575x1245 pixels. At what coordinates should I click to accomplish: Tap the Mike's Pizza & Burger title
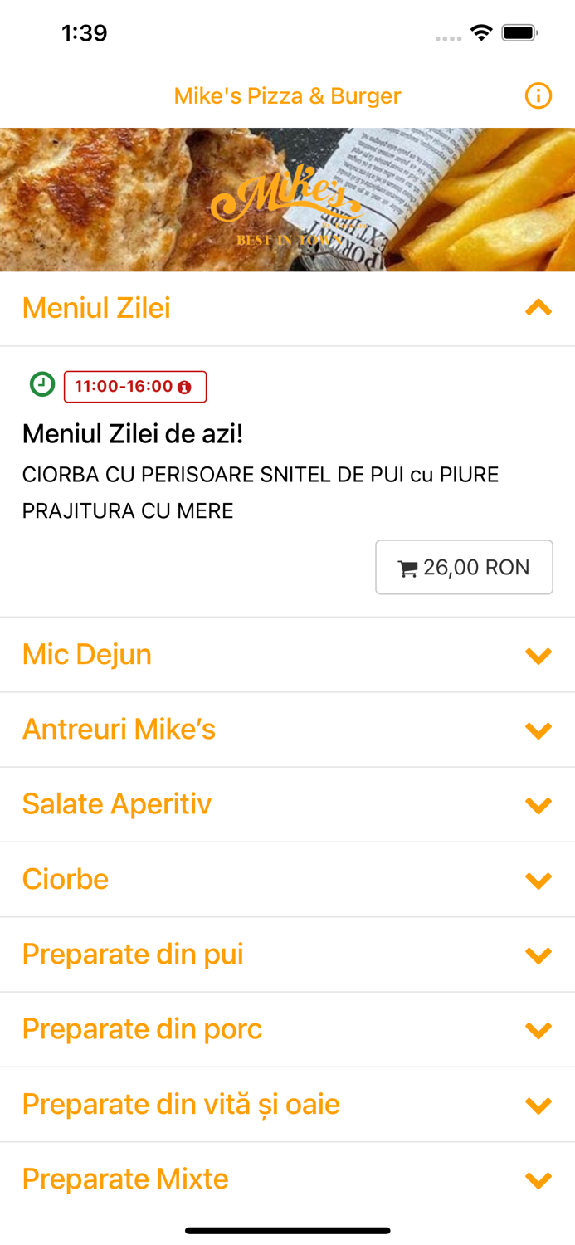286,95
